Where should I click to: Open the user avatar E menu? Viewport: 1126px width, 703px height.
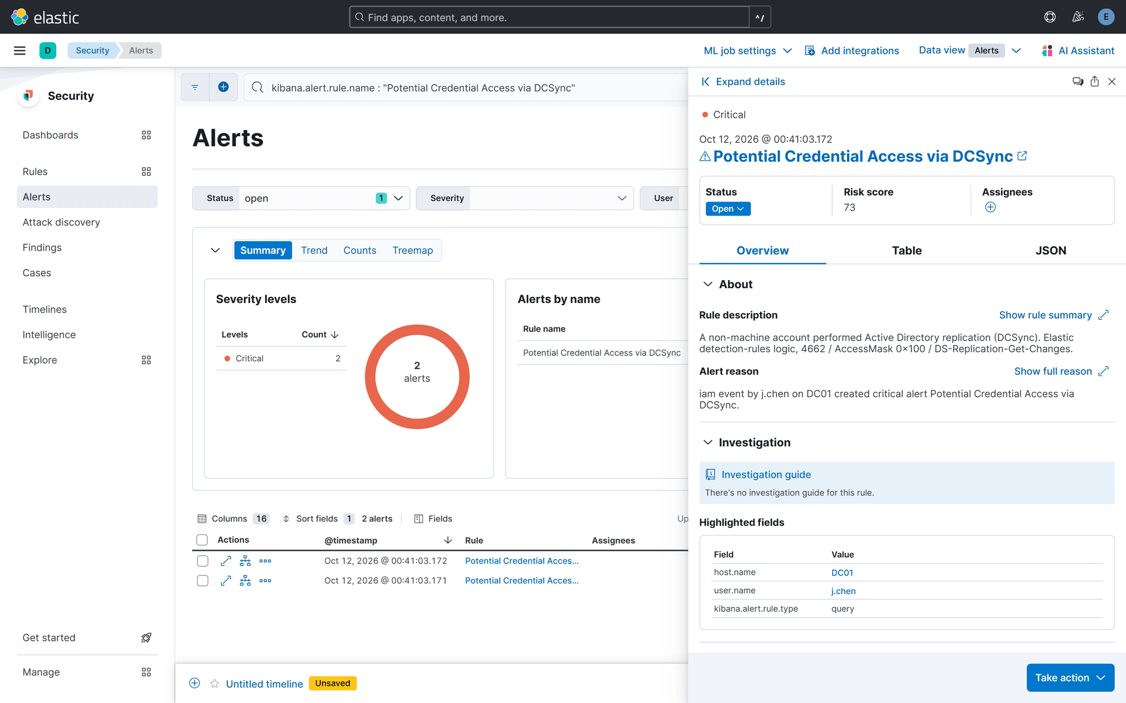pyautogui.click(x=1105, y=17)
